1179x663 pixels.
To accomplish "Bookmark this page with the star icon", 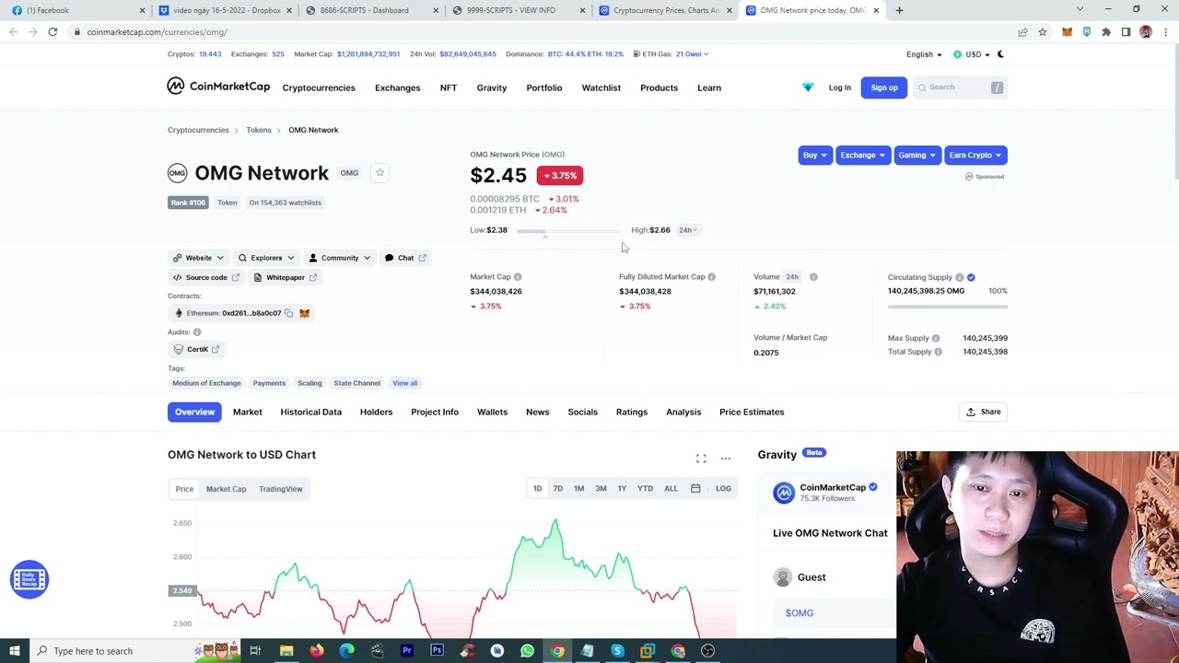I will point(1043,32).
